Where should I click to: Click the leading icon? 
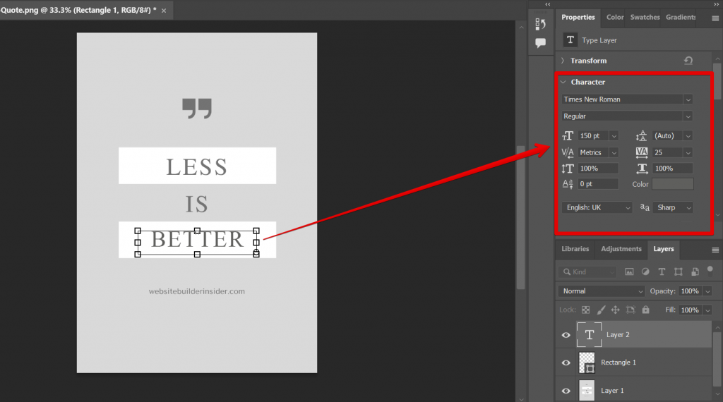[x=641, y=136]
